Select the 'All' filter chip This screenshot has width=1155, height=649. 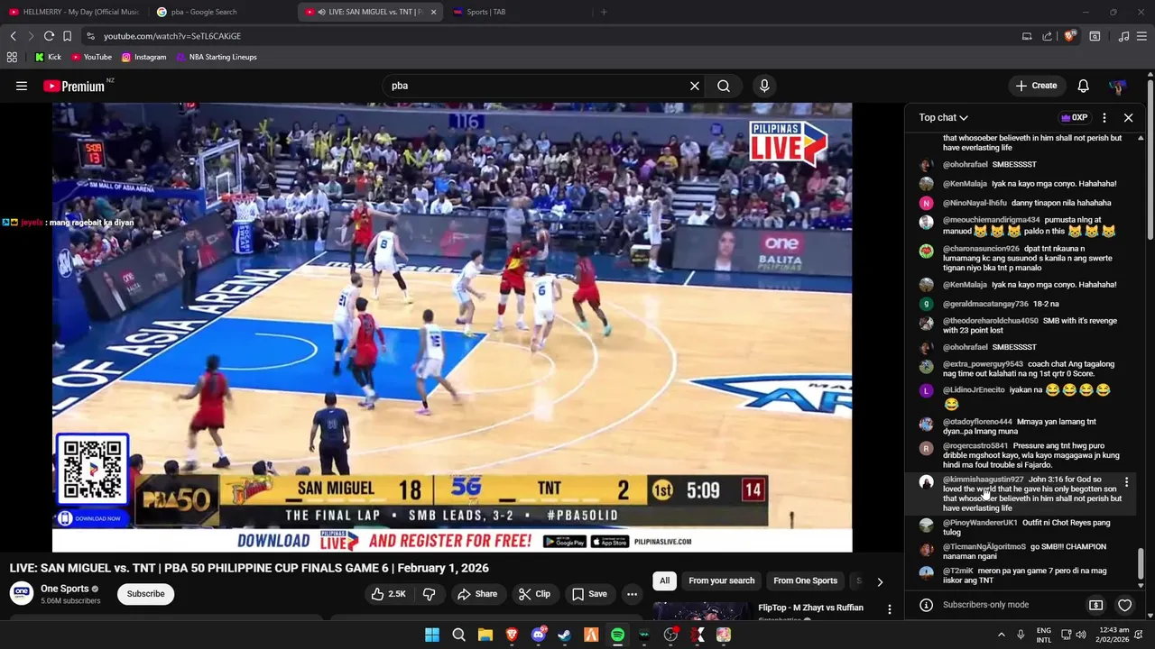tap(664, 580)
